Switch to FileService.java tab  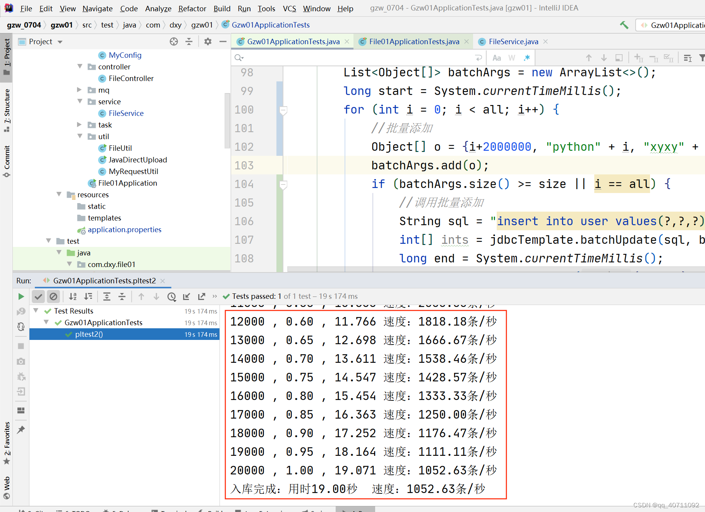click(513, 41)
